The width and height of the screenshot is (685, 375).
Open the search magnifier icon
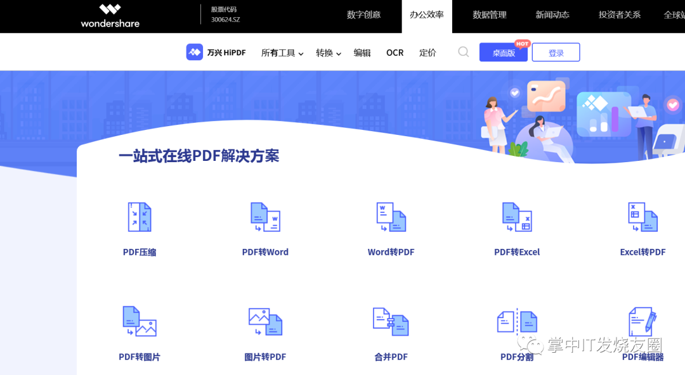(464, 53)
